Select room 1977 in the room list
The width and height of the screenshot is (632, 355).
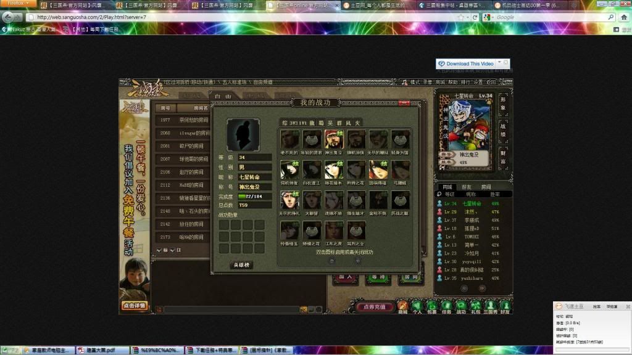click(x=182, y=120)
